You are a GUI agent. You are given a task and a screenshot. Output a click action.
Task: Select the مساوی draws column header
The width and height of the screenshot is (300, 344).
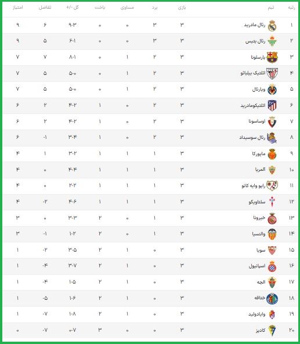pos(127,8)
